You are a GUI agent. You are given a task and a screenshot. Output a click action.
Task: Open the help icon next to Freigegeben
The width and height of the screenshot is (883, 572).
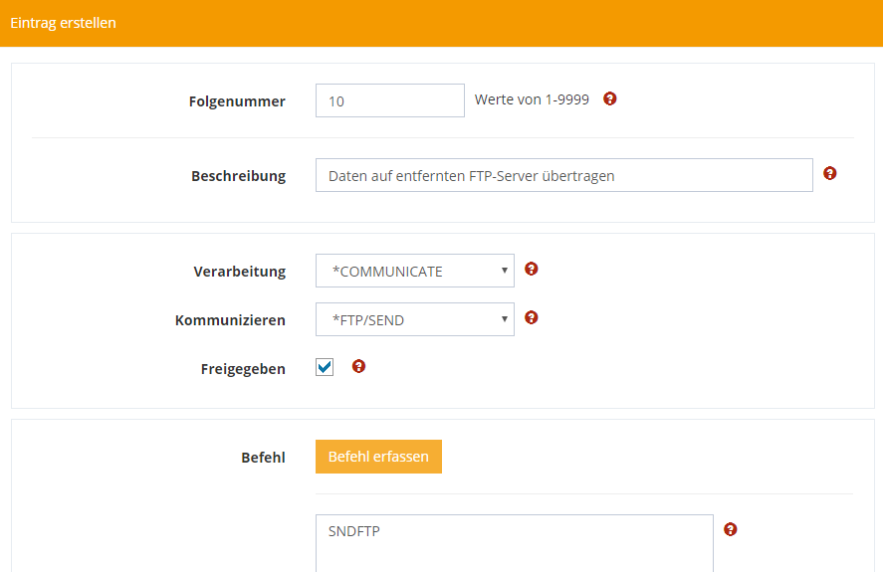point(359,366)
